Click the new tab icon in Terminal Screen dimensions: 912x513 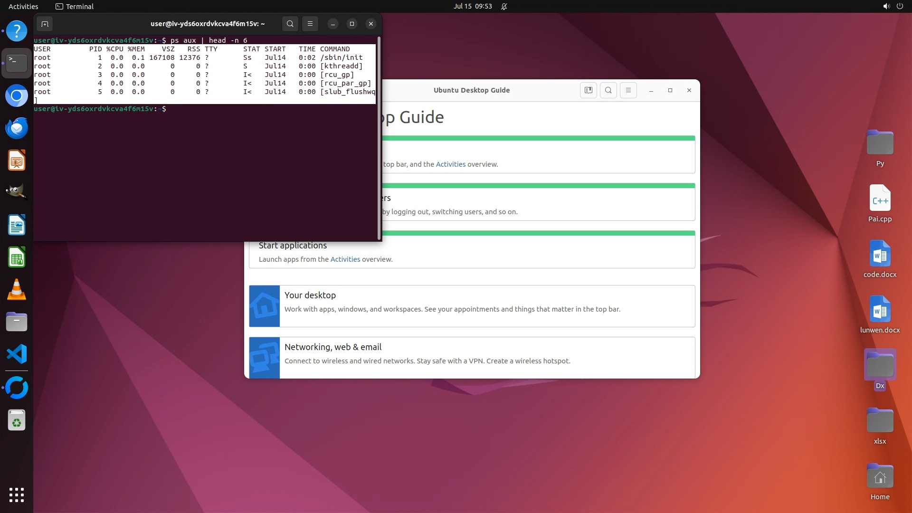pyautogui.click(x=45, y=24)
